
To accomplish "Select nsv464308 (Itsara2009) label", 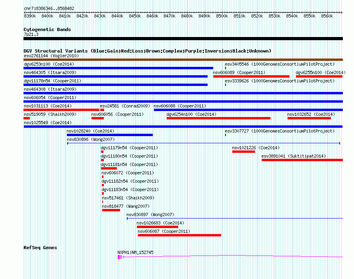I will click(x=50, y=89).
